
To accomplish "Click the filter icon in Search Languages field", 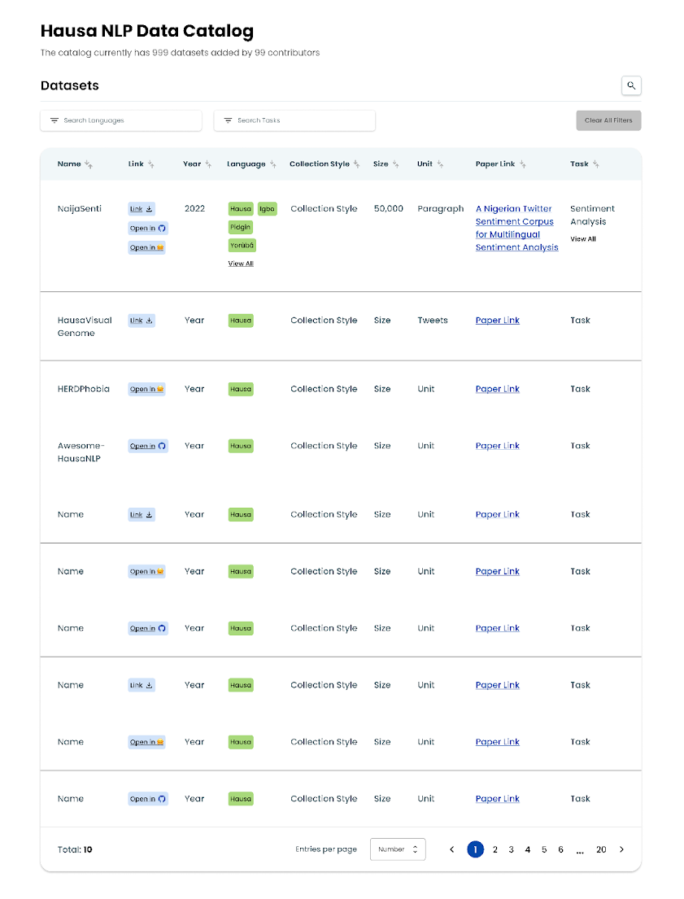I will tap(54, 120).
